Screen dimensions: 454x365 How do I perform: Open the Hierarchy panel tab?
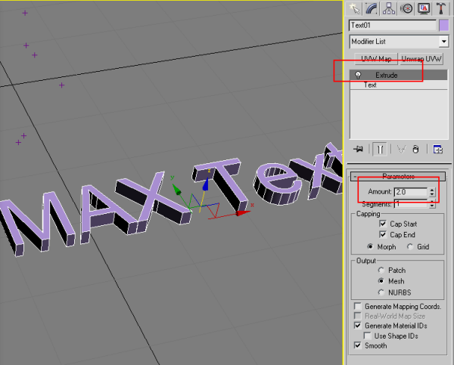389,8
